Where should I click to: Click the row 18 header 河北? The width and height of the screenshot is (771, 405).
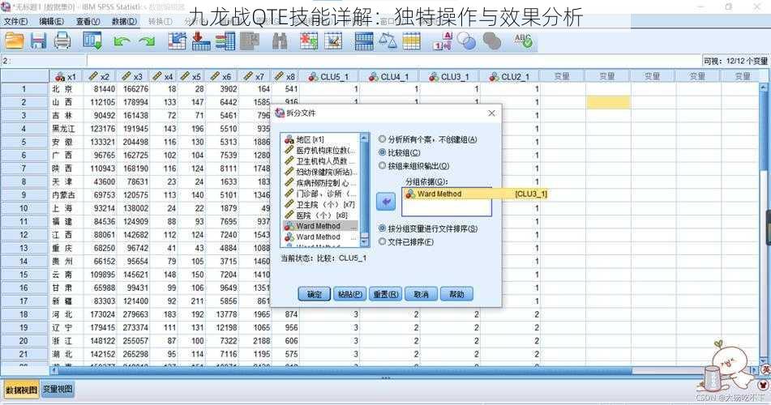(24, 314)
